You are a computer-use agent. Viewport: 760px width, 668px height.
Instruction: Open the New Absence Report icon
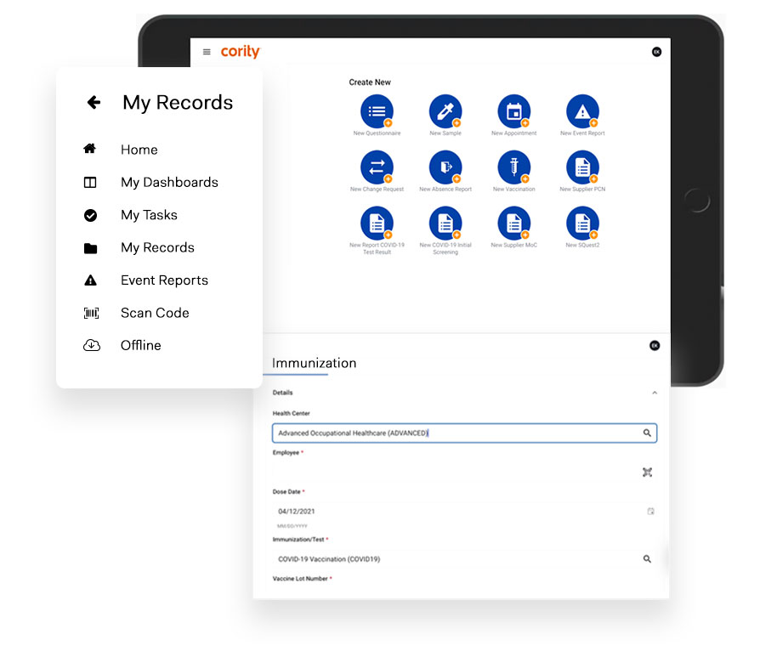point(445,167)
